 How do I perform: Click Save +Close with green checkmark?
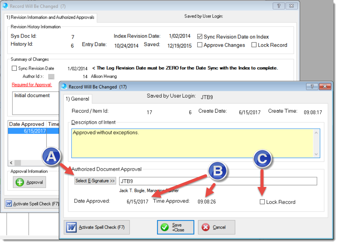pyautogui.click(x=175, y=227)
